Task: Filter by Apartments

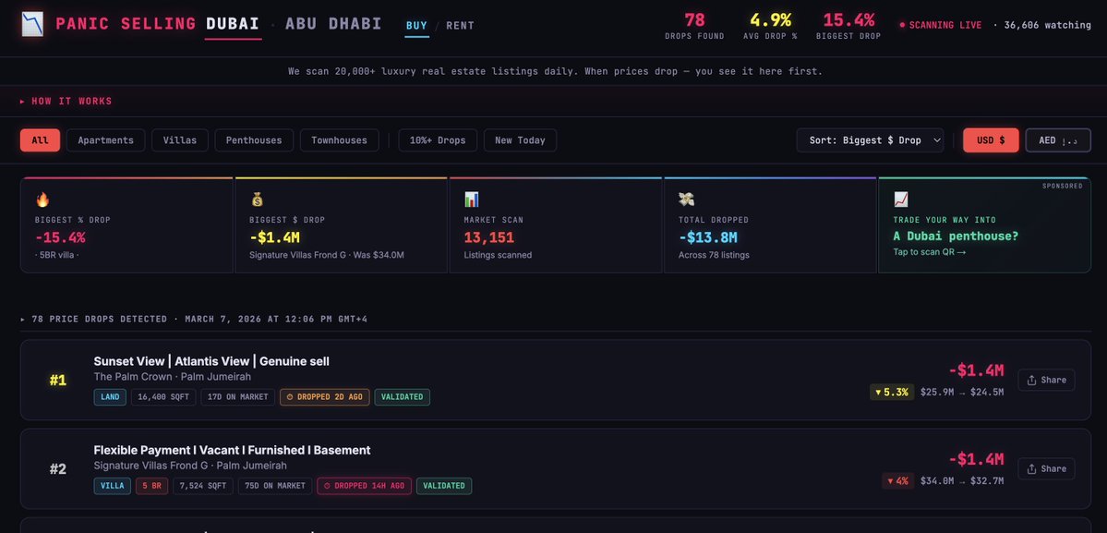Action: 106,139
